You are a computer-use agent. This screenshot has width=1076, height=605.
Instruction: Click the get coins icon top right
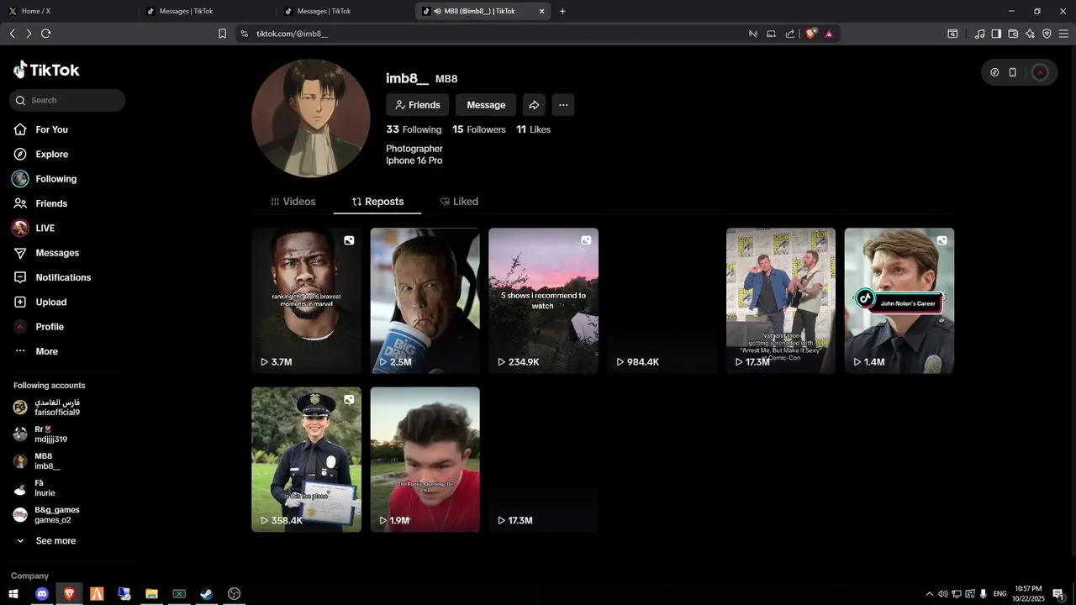coord(994,72)
